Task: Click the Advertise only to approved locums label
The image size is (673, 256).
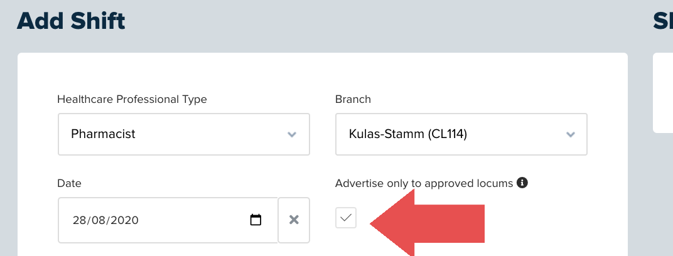Action: (424, 184)
